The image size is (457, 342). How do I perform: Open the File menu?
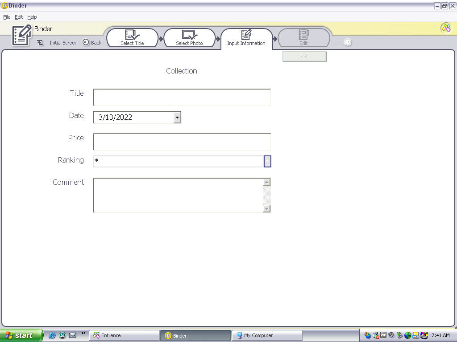click(7, 17)
